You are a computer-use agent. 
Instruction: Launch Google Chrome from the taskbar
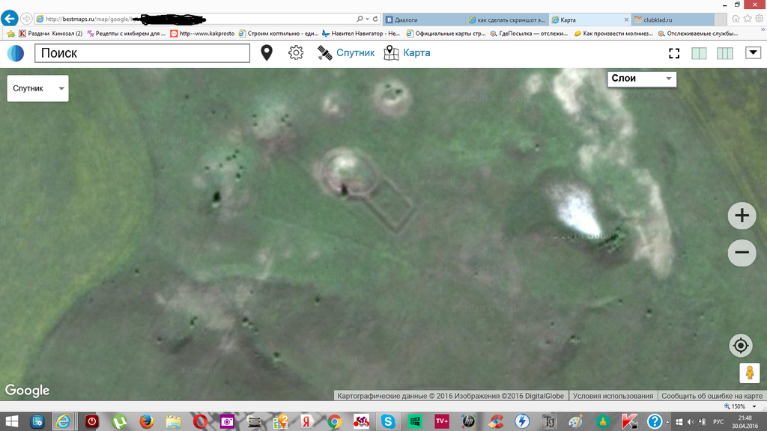(x=334, y=421)
